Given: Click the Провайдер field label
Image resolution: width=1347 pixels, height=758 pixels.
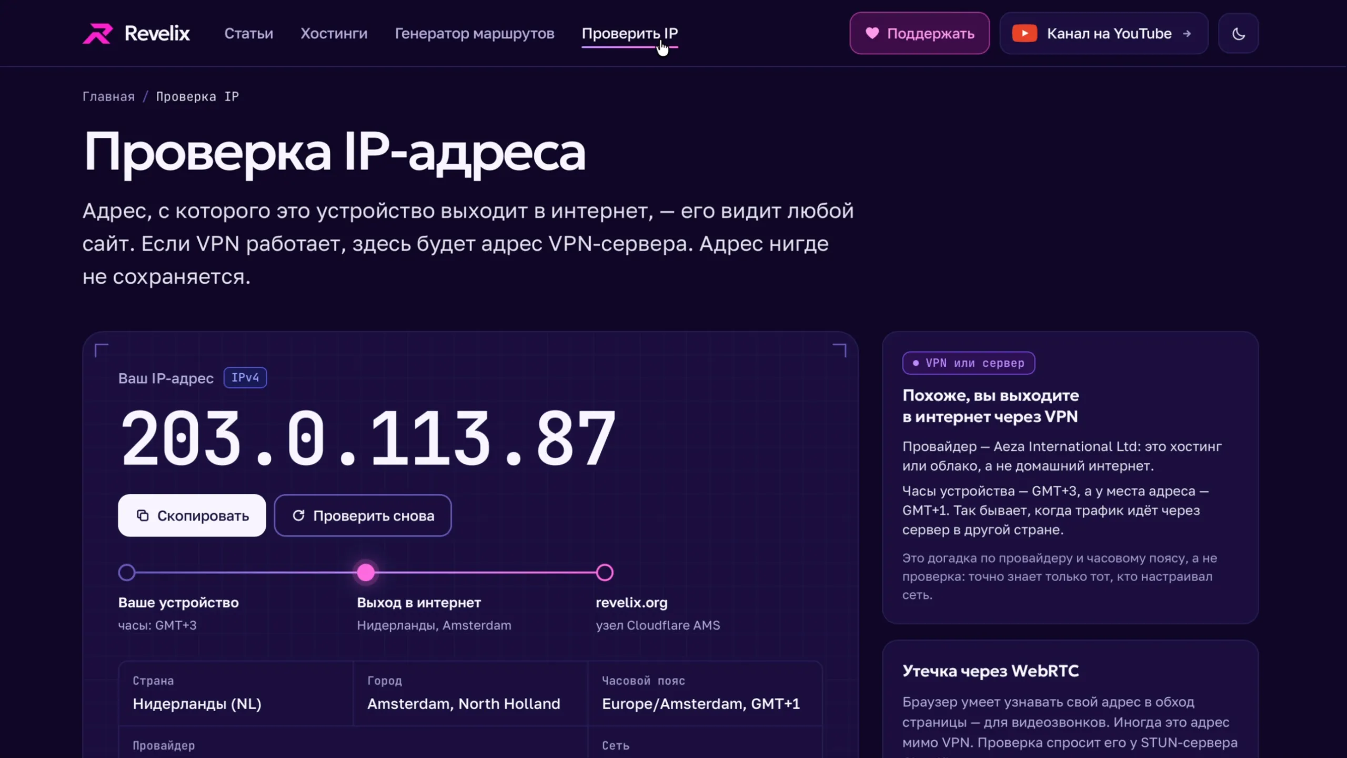Looking at the screenshot, I should click(163, 745).
